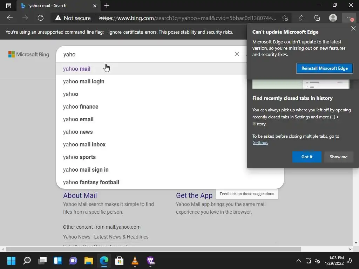Open the Collections icon
Image resolution: width=359 pixels, height=269 pixels.
[317, 18]
